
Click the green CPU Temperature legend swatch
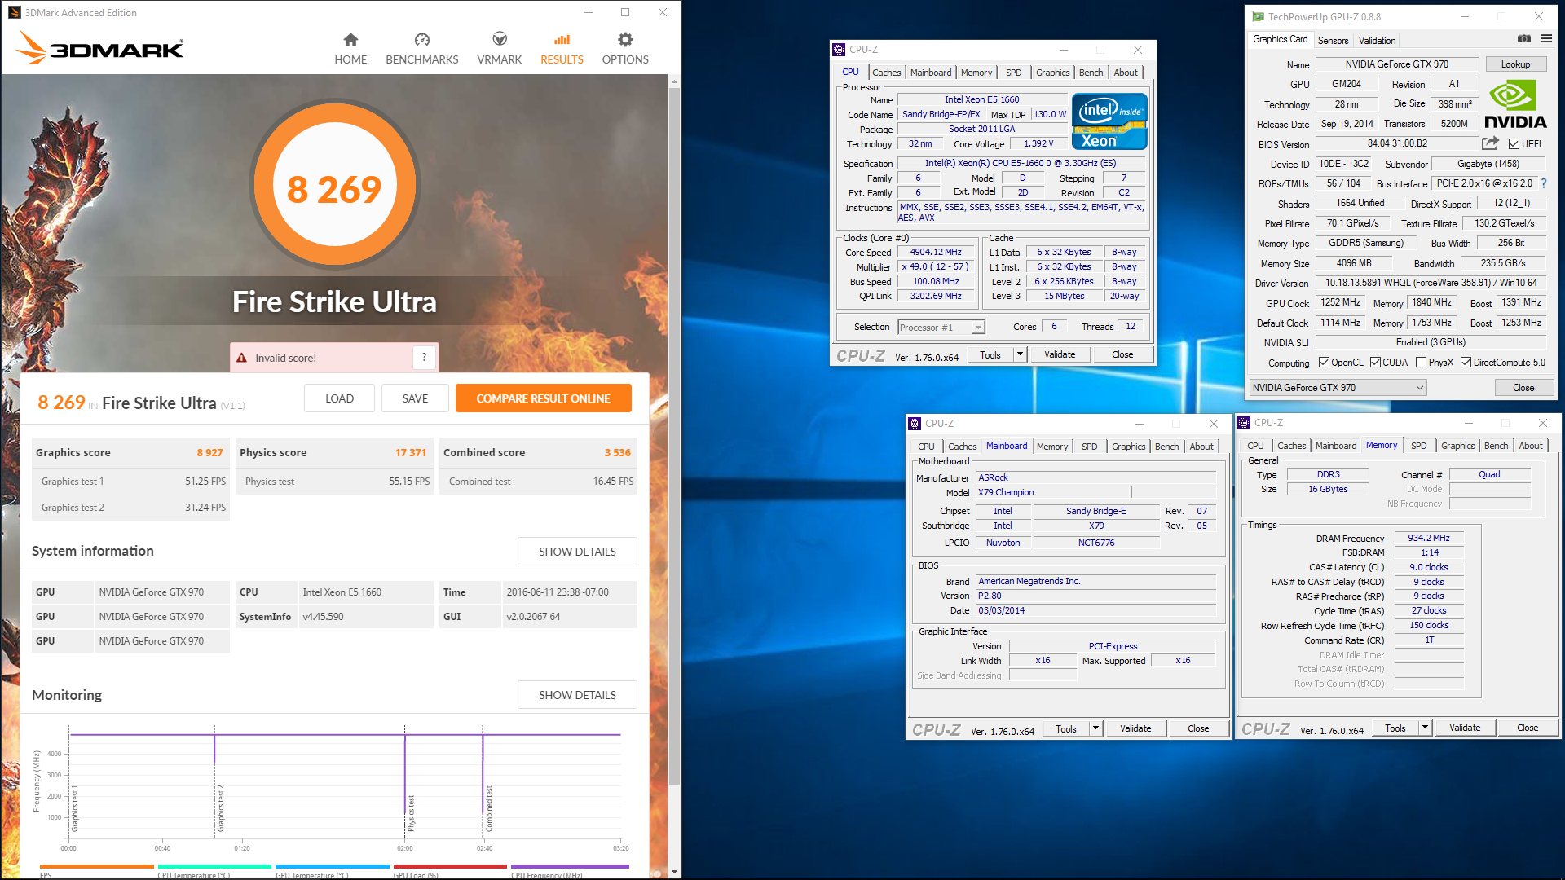tap(214, 866)
